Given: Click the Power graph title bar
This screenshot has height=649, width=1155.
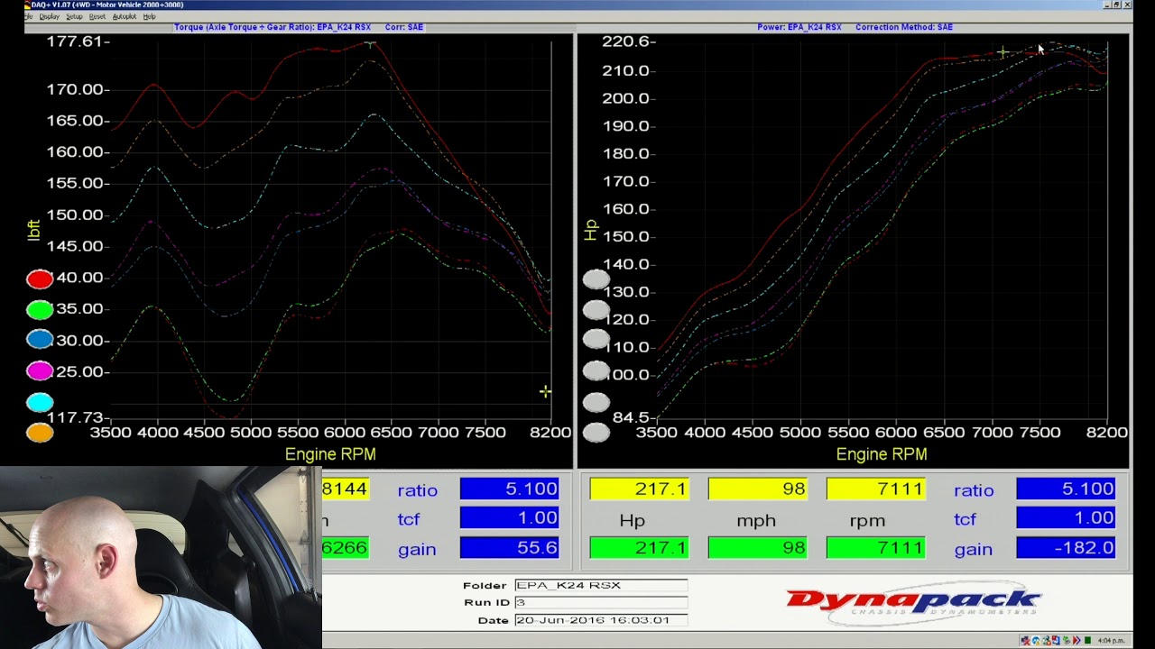Looking at the screenshot, I should point(854,27).
